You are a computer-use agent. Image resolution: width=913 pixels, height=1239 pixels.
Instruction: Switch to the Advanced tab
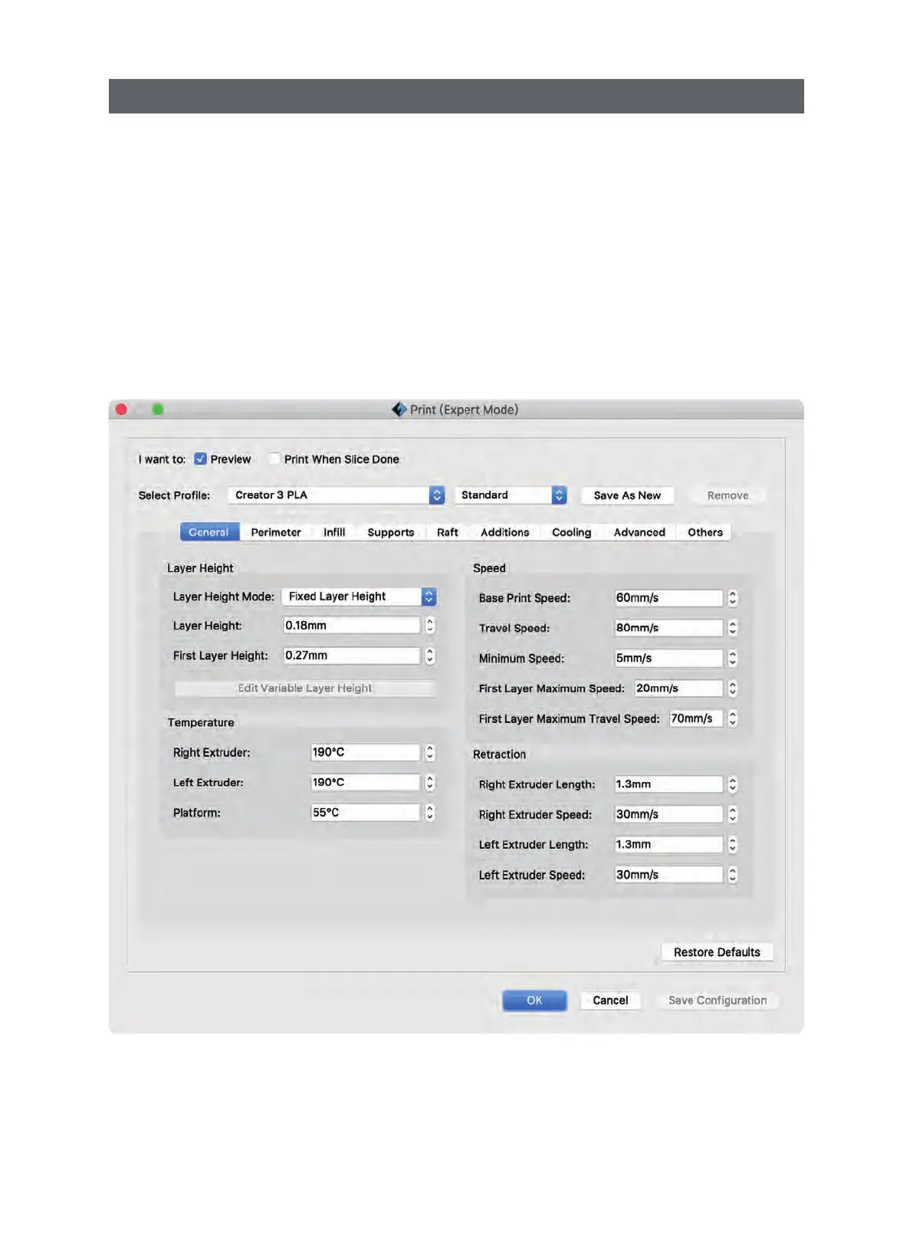(639, 532)
